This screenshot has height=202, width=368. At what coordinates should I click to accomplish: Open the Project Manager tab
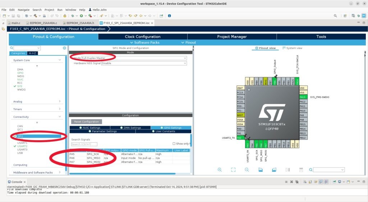(x=232, y=37)
